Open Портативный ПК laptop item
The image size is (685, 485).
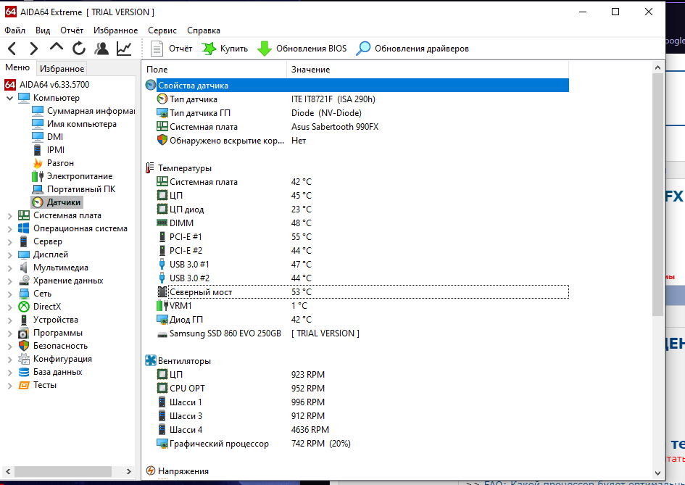74,189
